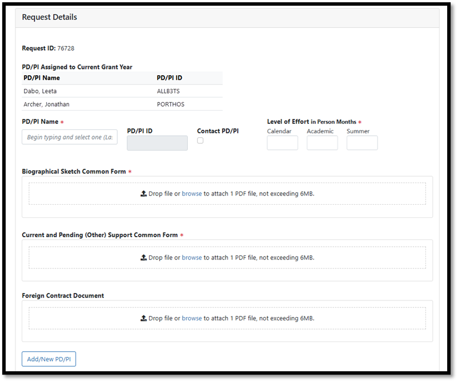
Task: Click into the Summer person months field
Action: click(362, 143)
